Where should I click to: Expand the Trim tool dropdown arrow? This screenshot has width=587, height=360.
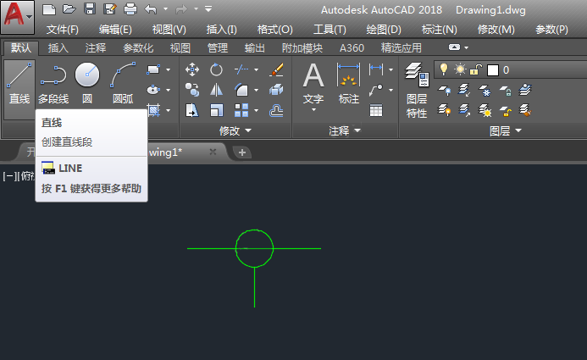[256, 69]
